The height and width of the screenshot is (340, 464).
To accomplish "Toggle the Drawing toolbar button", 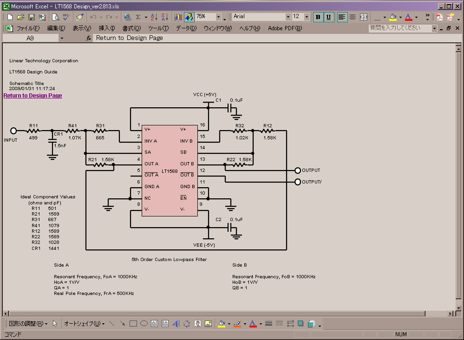I will click(189, 17).
